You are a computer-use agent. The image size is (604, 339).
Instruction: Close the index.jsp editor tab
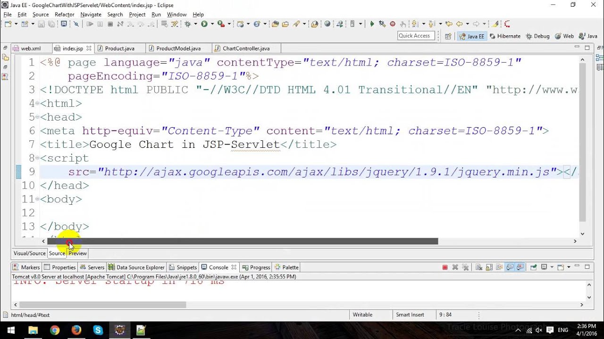(x=89, y=48)
